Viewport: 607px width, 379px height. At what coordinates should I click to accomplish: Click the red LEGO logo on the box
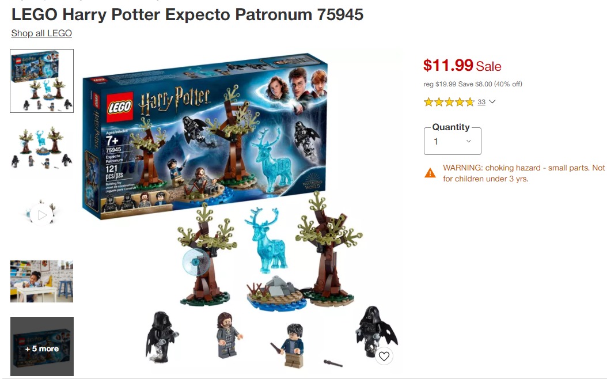117,106
